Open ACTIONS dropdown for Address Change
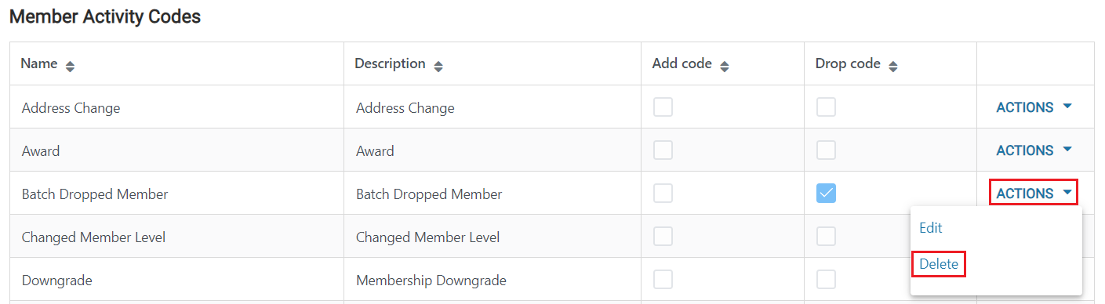This screenshot has width=1105, height=304. 1034,107
